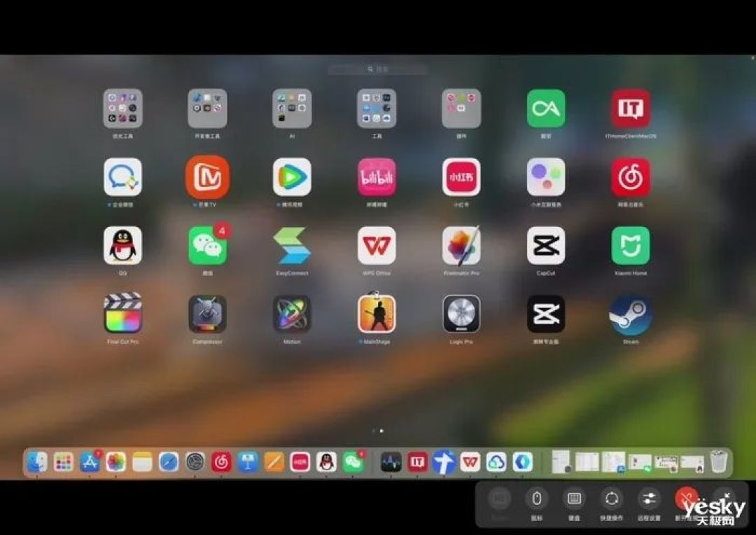Viewport: 756px width, 535px height.
Task: Open Final Cut Pro
Action: 122,314
